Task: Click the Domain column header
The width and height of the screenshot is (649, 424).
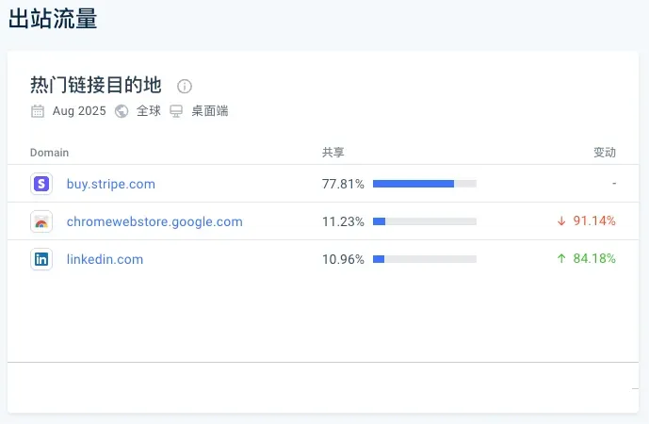Action: coord(49,153)
